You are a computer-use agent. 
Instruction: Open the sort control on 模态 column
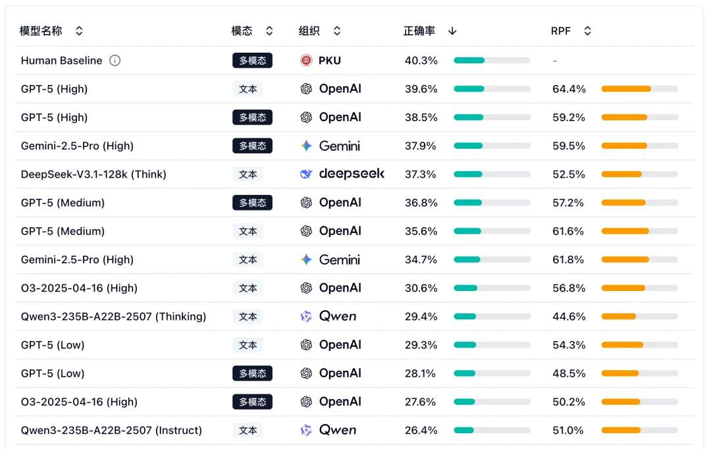269,30
